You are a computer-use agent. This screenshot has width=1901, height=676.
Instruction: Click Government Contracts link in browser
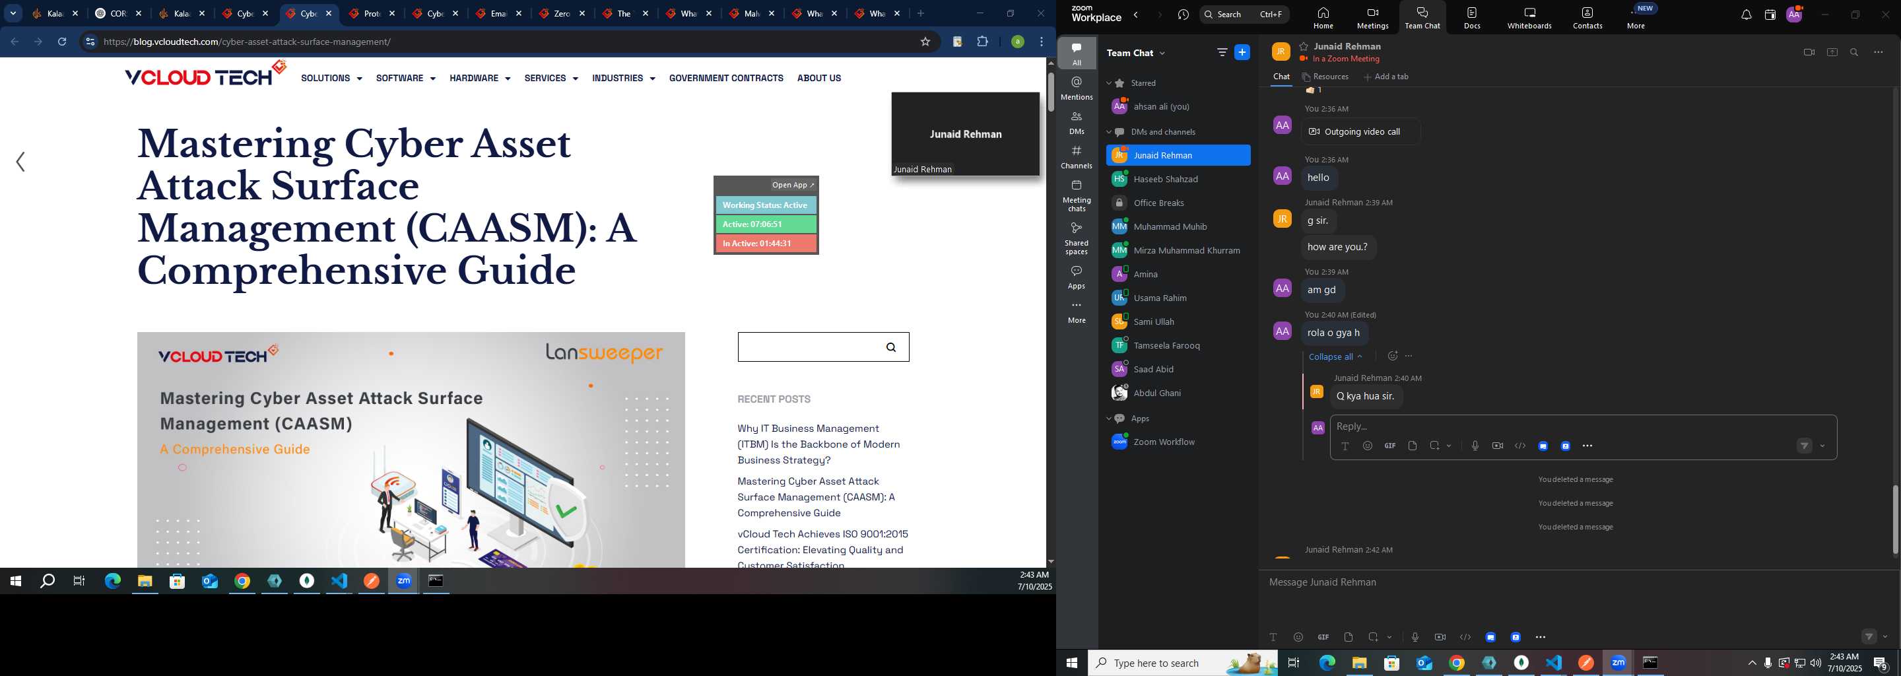[x=725, y=78]
